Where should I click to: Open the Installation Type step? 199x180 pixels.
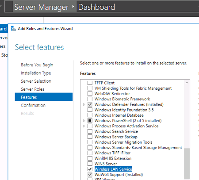(x=36, y=73)
